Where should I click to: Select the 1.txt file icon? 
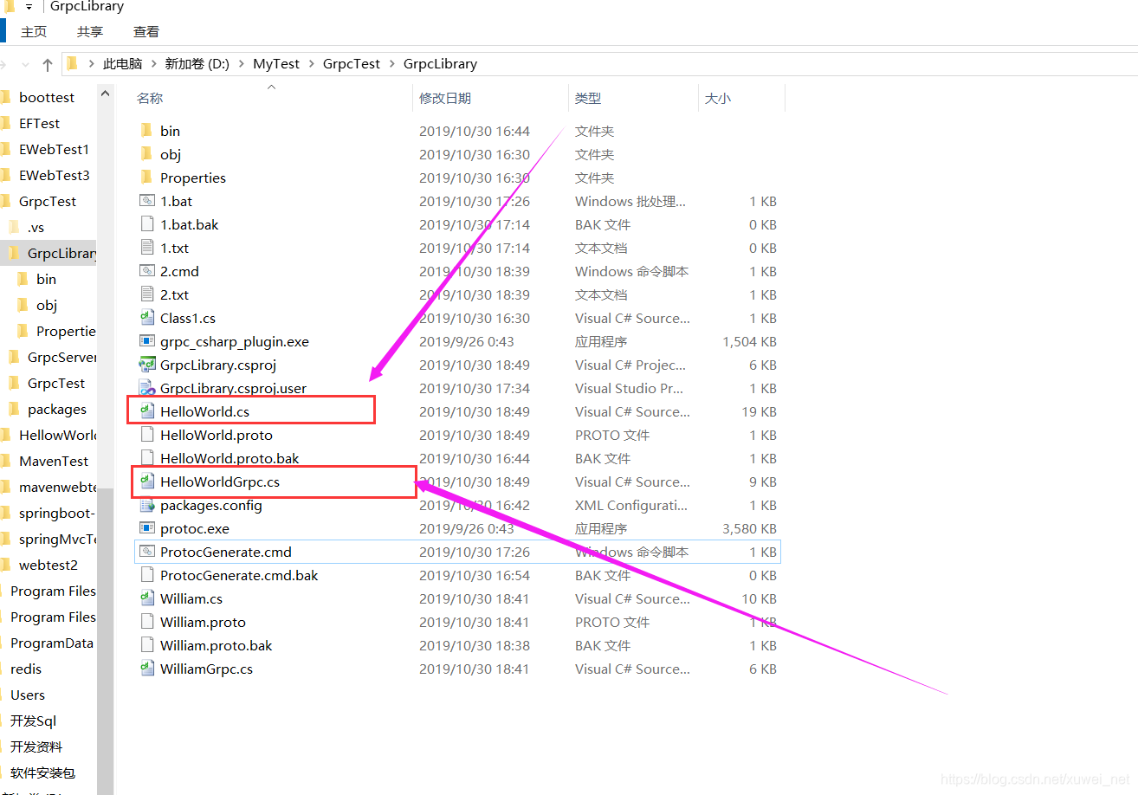[145, 248]
